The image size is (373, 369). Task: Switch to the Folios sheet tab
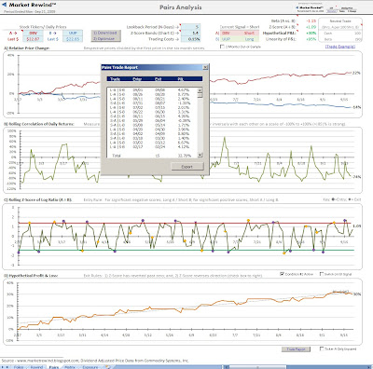click(19, 367)
